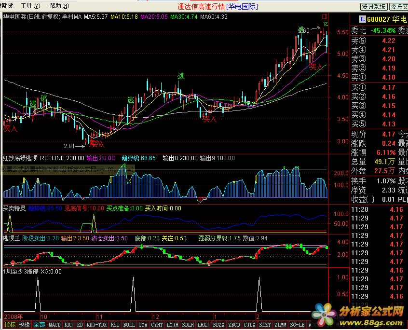The height and width of the screenshot is (330, 408).
Task: Click the L icon beside stock code 600027
Action: tap(362, 19)
